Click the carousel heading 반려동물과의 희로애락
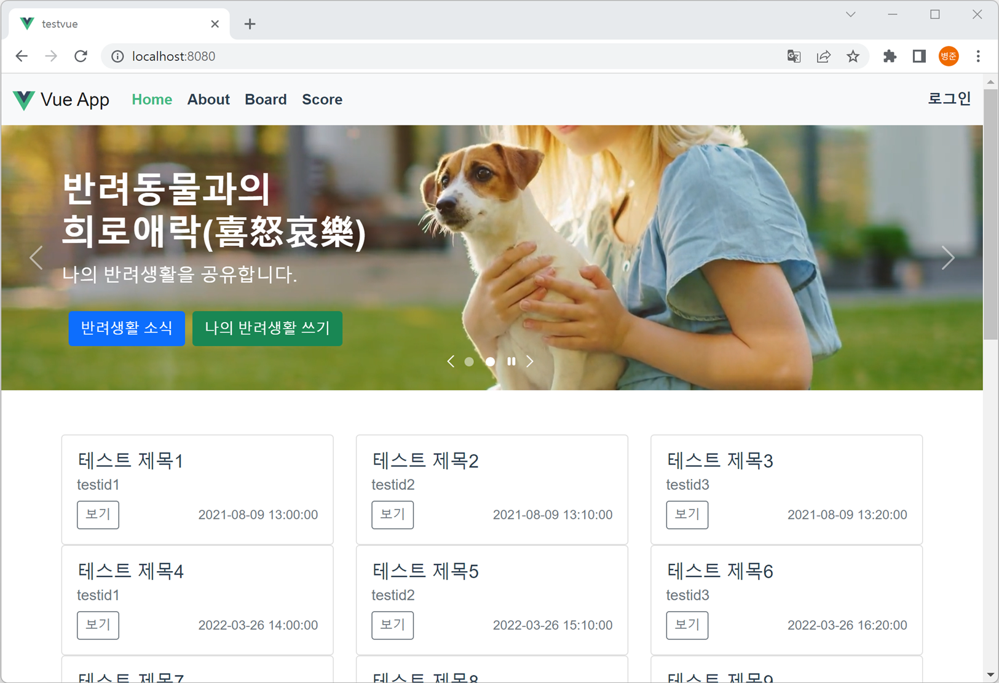This screenshot has height=683, width=999. pyautogui.click(x=214, y=211)
